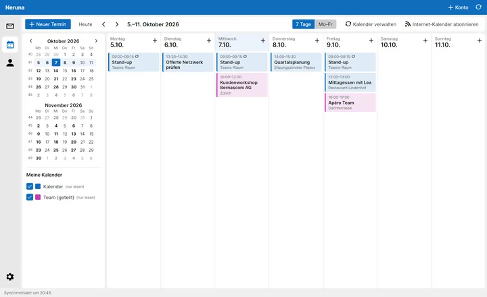Open Wednesday Stand-up event
This screenshot has width=487, height=297.
[x=242, y=62]
